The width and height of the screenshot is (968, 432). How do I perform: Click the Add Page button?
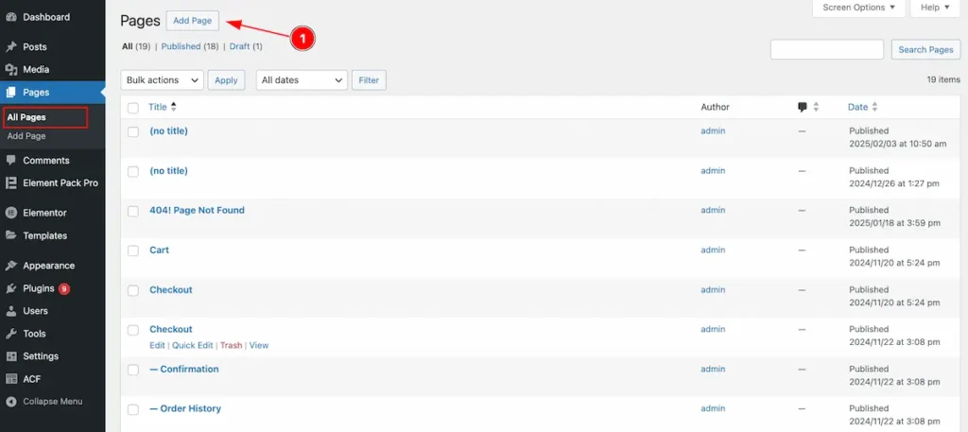tap(192, 21)
